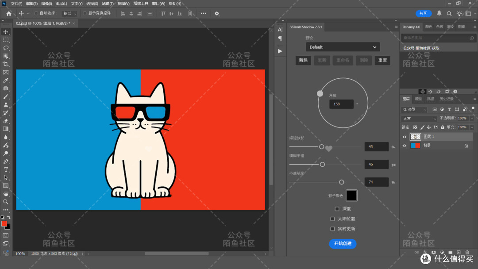478x269 pixels.
Task: Click the 共享 share button
Action: (x=424, y=13)
